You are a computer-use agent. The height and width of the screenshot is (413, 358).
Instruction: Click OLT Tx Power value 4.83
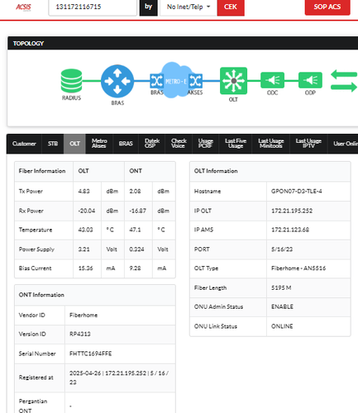pyautogui.click(x=84, y=191)
